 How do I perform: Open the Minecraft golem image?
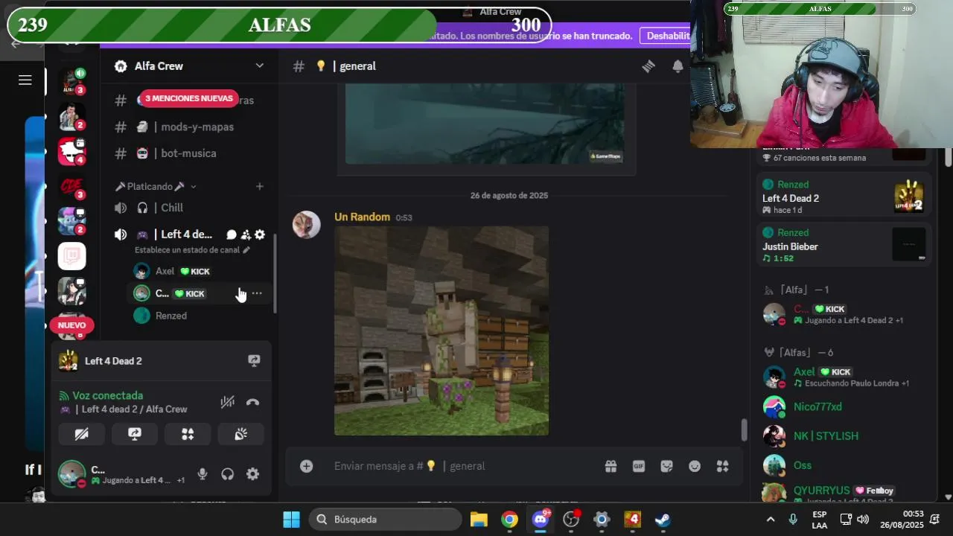(x=442, y=331)
